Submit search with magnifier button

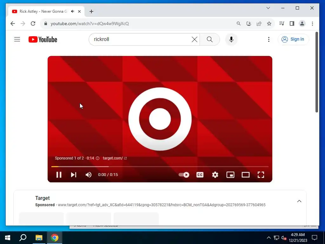tap(209, 39)
